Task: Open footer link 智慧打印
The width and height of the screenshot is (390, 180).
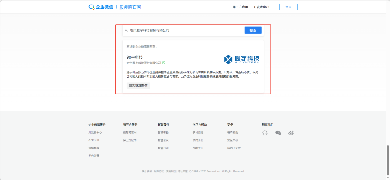Action: click(163, 148)
